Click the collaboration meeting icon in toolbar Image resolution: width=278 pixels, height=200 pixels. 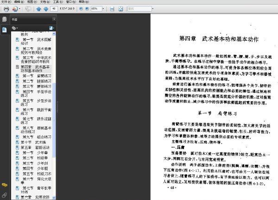[15, 9]
